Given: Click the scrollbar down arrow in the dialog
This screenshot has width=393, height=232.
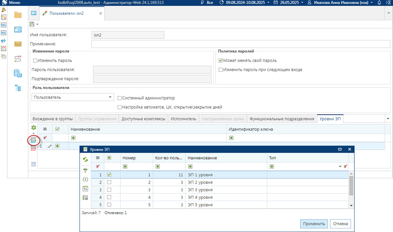Looking at the screenshot, I should click(x=351, y=205).
